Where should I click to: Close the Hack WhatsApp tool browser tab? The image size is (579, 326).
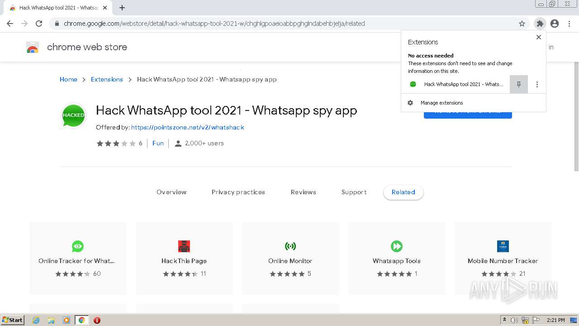tap(105, 8)
